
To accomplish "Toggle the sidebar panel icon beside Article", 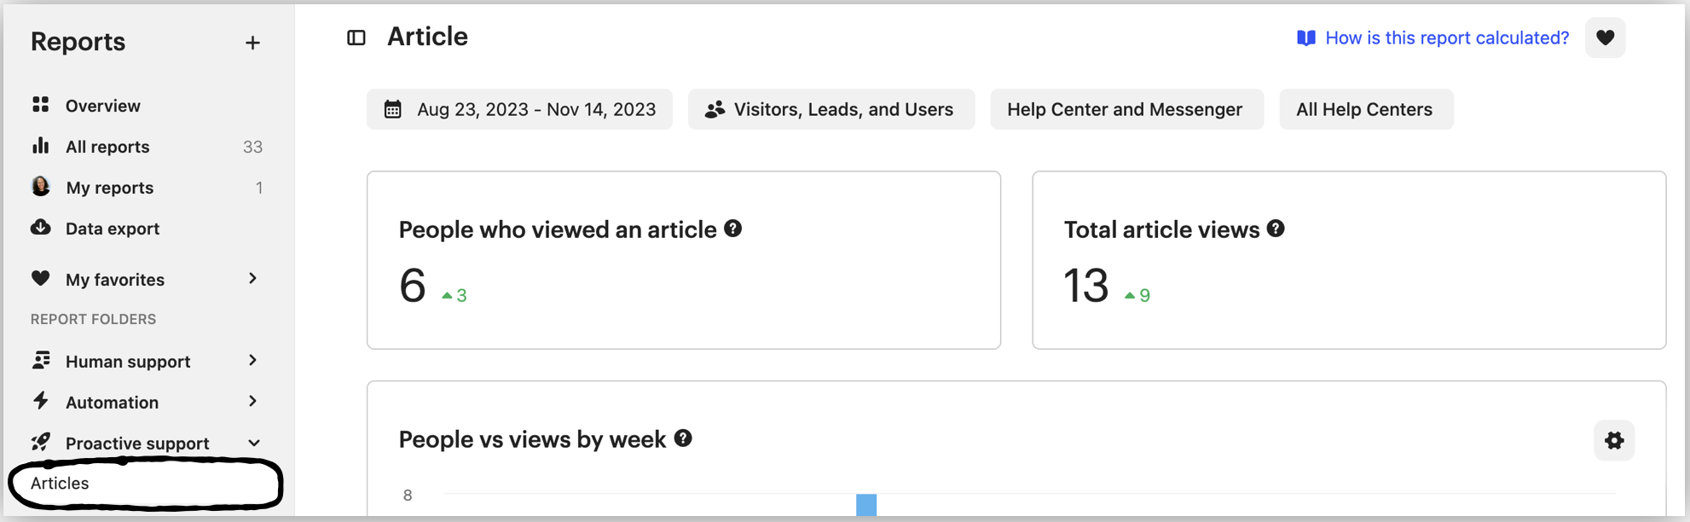I will click(356, 38).
